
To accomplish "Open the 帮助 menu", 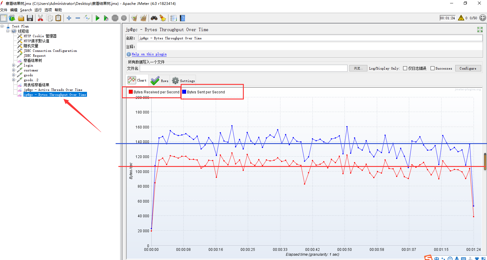I will point(58,10).
